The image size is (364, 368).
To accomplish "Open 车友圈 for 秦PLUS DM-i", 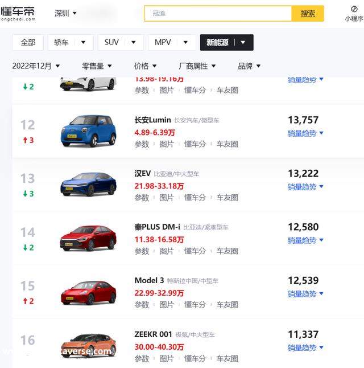I will pyautogui.click(x=227, y=251).
